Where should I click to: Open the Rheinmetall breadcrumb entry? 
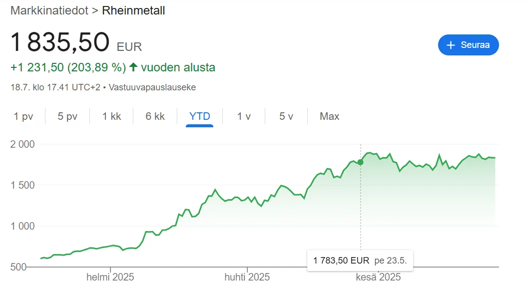(133, 10)
